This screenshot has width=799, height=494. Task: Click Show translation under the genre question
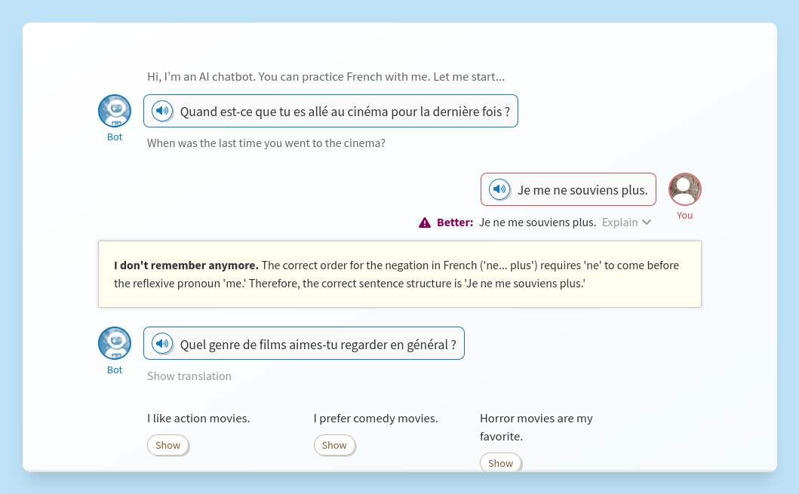click(189, 376)
